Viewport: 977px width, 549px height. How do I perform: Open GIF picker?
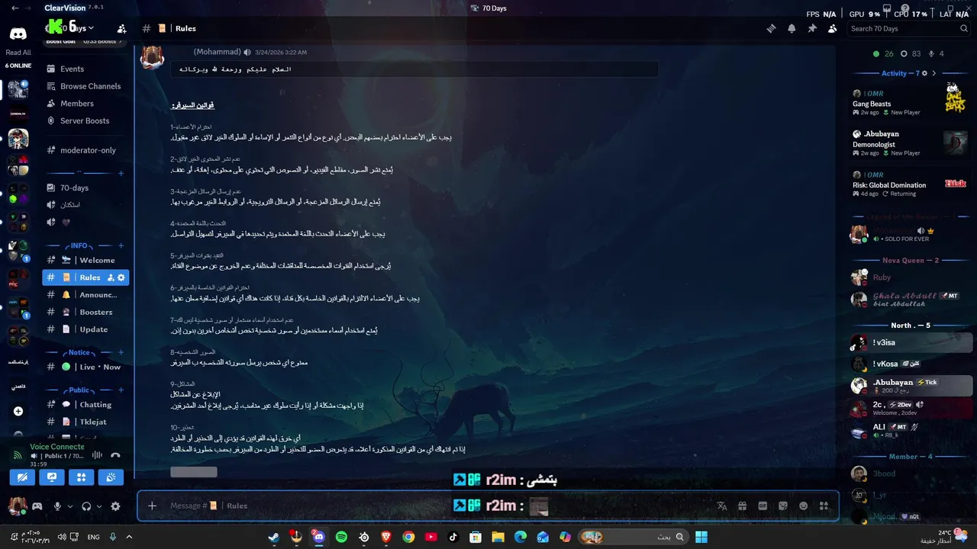pyautogui.click(x=763, y=506)
